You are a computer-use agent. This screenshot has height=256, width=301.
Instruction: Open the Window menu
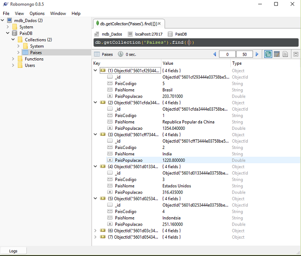tap(58, 13)
